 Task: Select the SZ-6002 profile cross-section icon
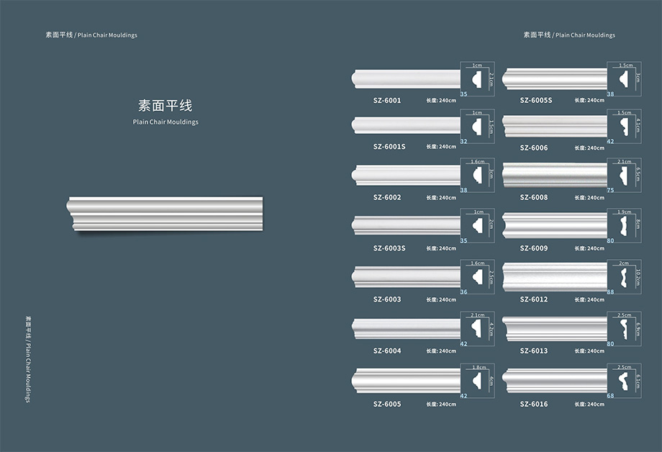(478, 176)
